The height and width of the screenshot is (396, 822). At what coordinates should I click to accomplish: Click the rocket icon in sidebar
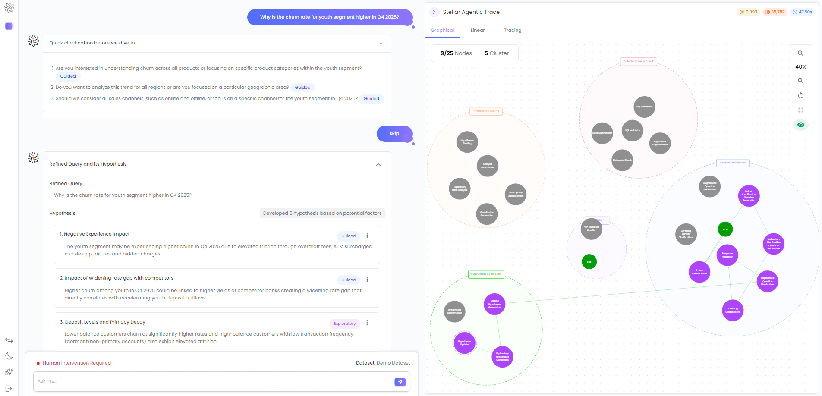[9, 371]
